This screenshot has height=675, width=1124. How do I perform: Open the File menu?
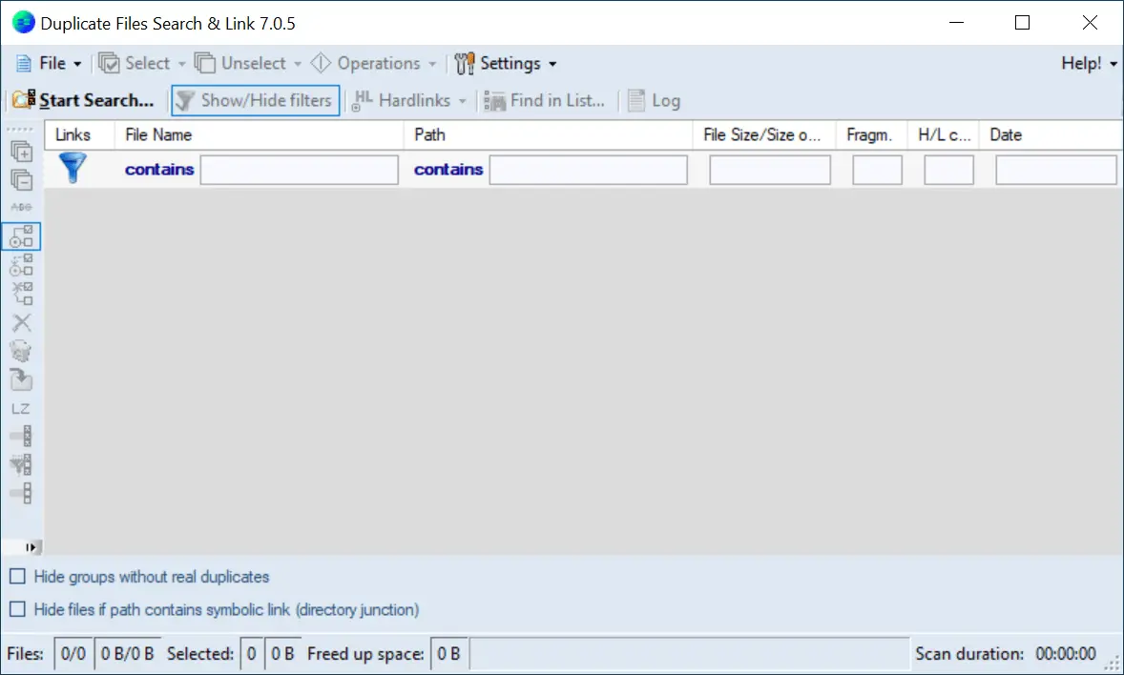[x=48, y=63]
